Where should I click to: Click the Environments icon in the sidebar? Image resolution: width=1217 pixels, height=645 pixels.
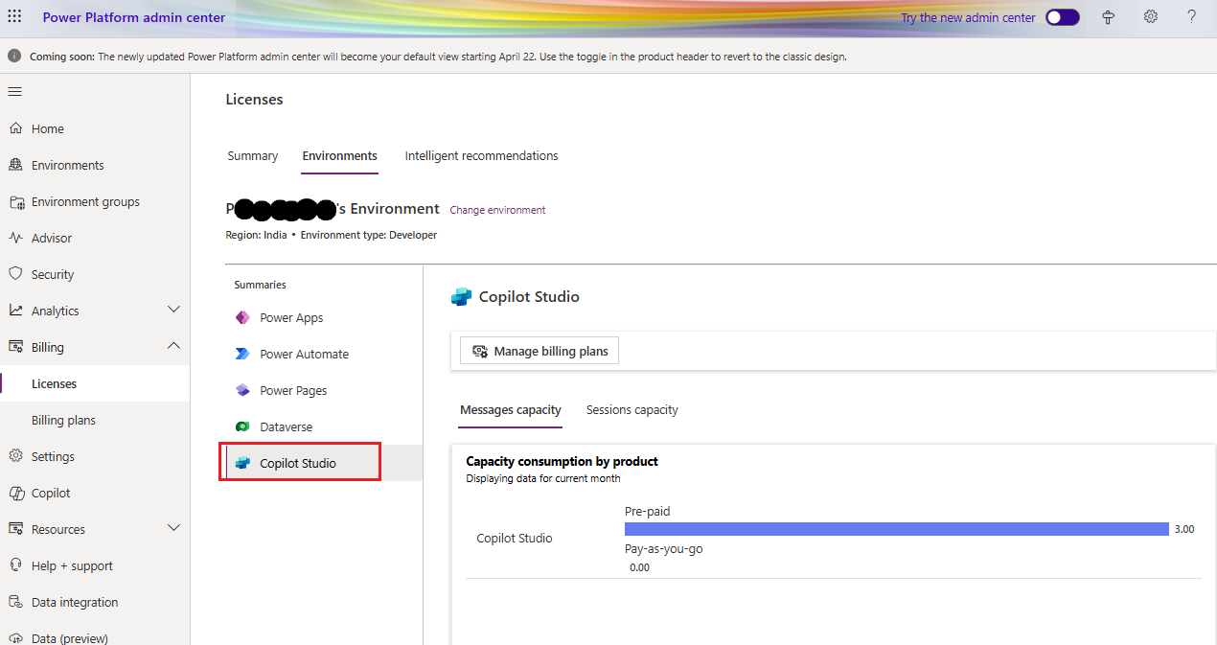pyautogui.click(x=15, y=165)
